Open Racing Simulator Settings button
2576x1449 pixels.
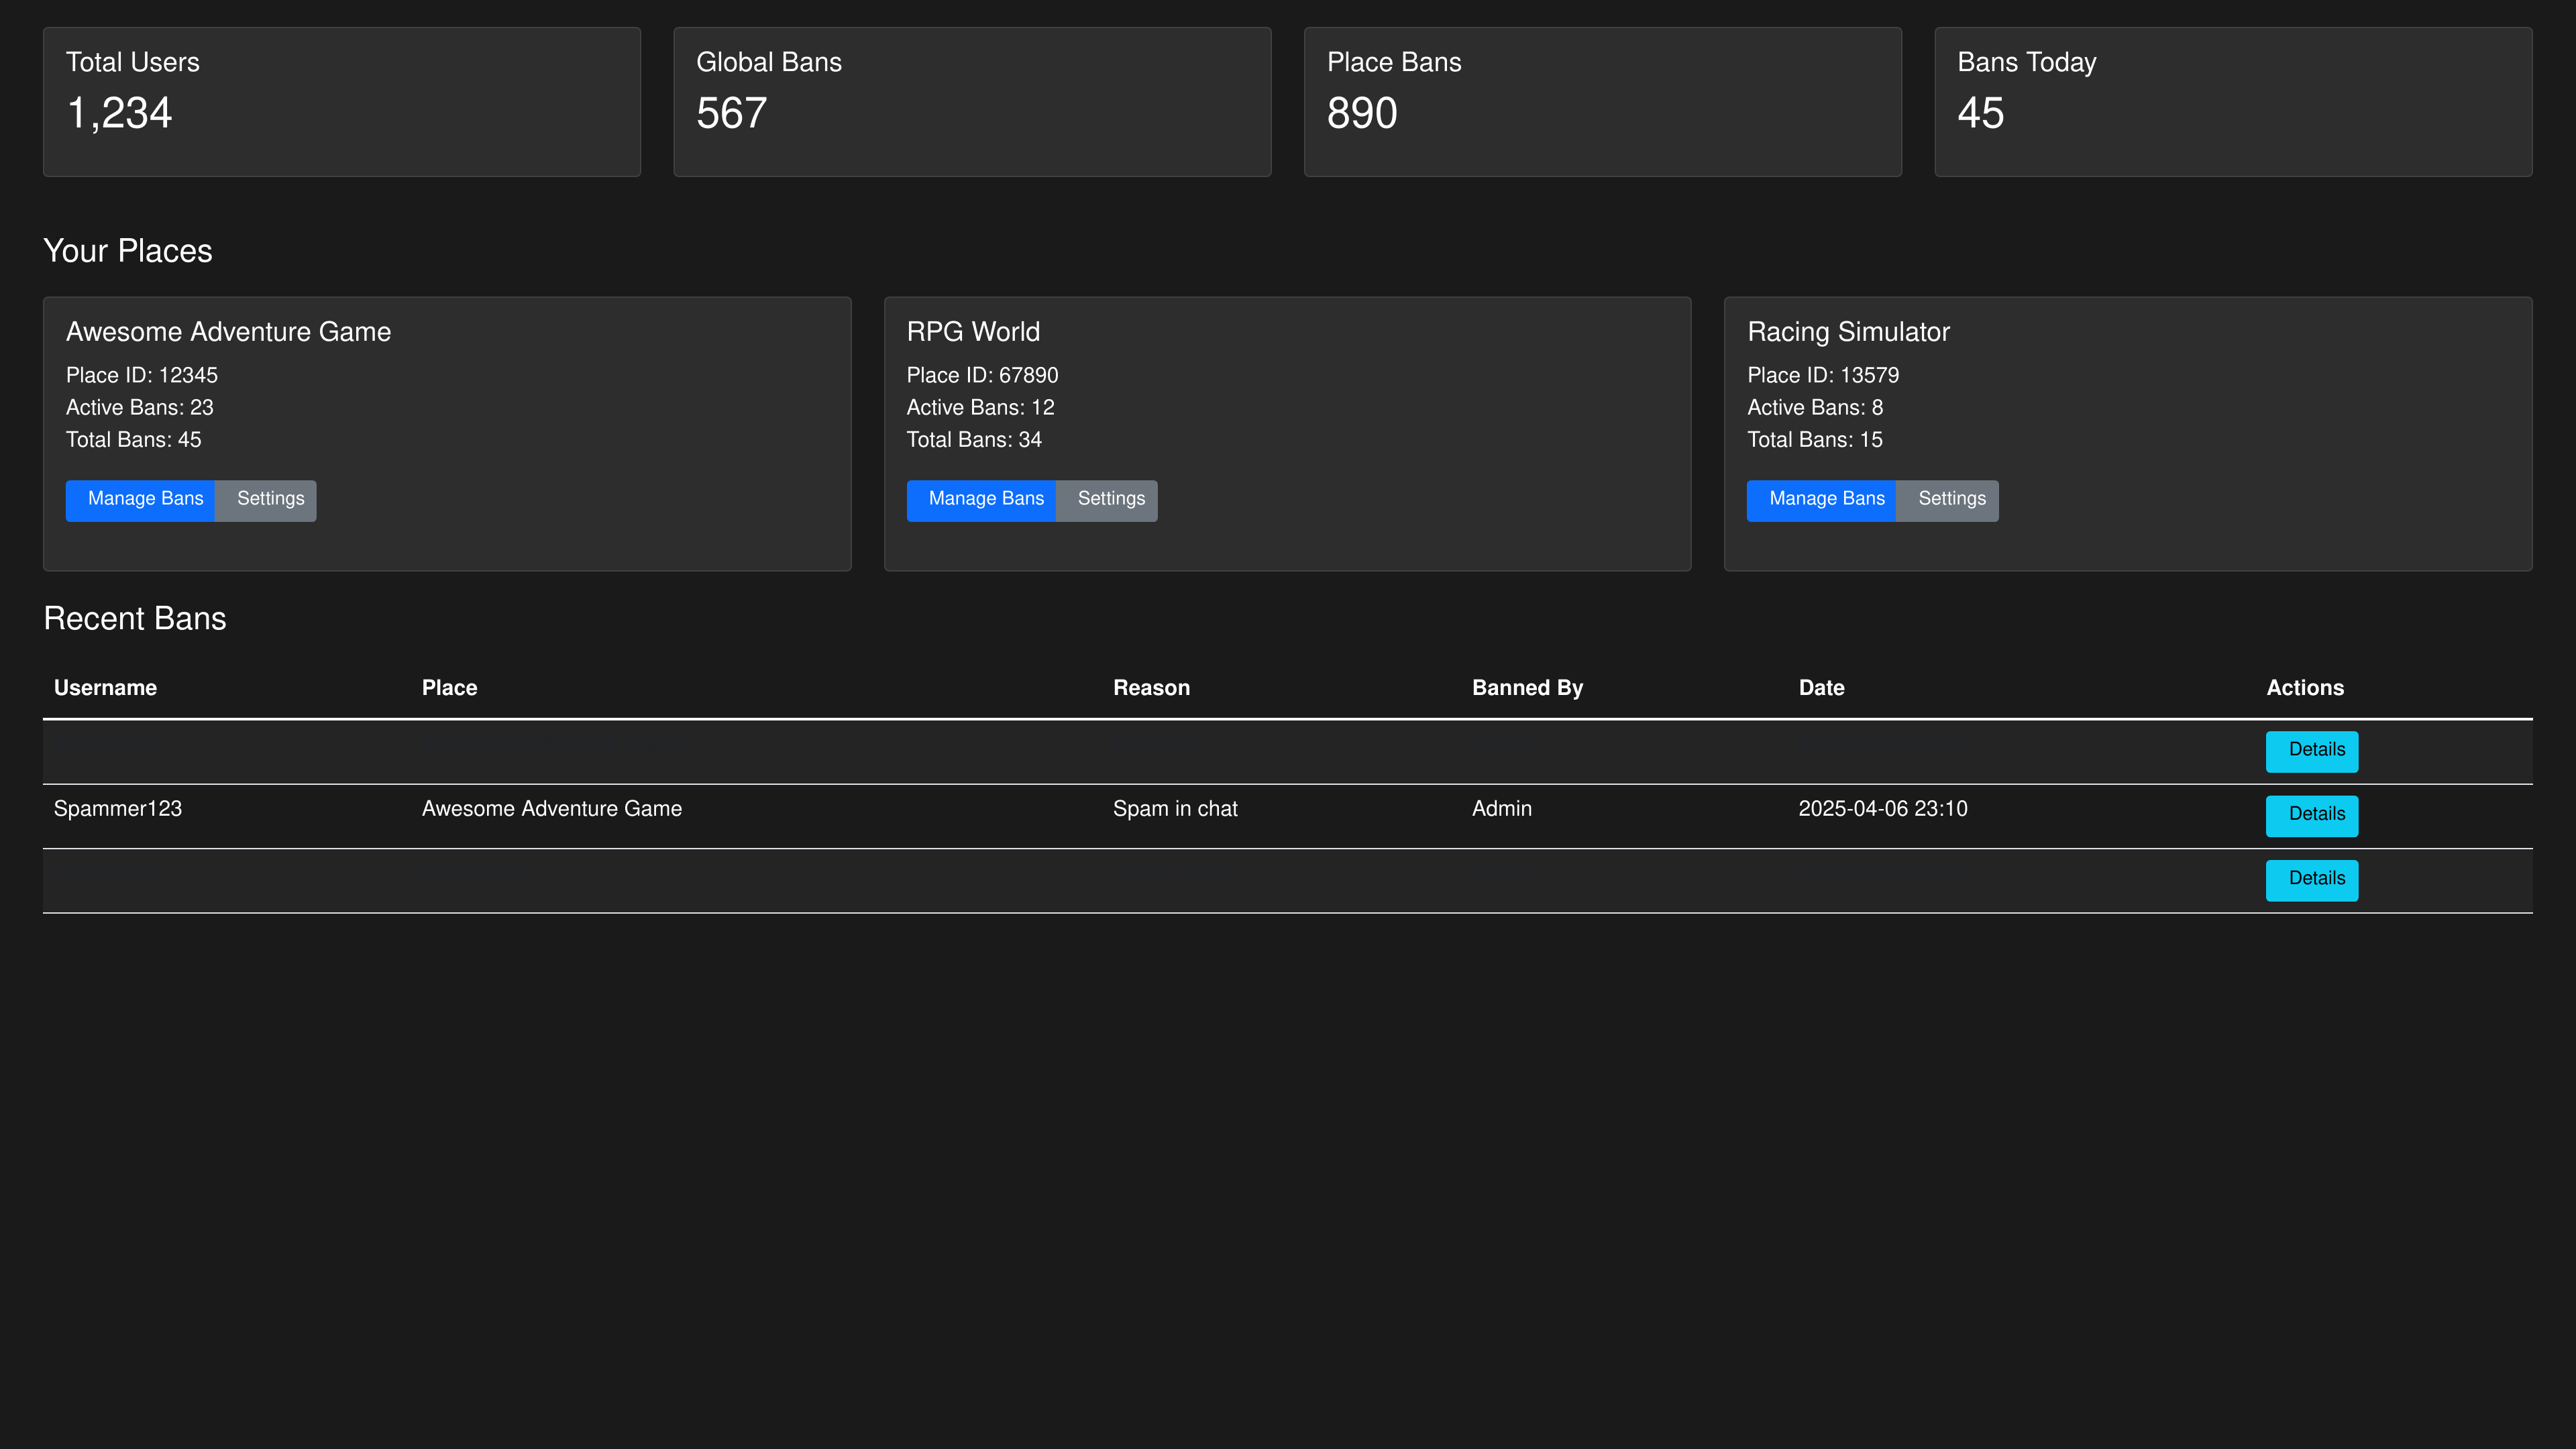[1948, 500]
